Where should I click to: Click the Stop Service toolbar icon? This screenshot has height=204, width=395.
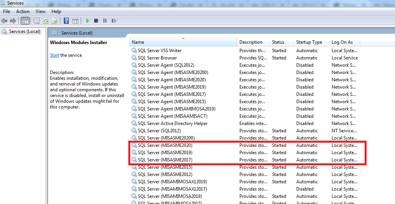pos(96,21)
